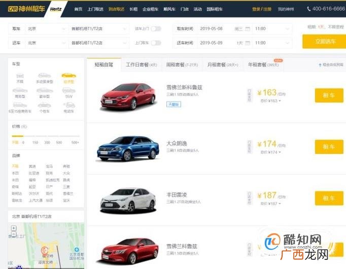The image size is (346, 269).
Task: Select the 不限 vehicle type icon
Action: point(20,76)
